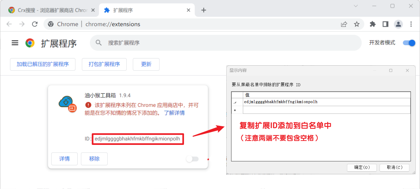The width and height of the screenshot is (420, 189).
Task: Open the 了解详情 link
Action: coord(174,113)
